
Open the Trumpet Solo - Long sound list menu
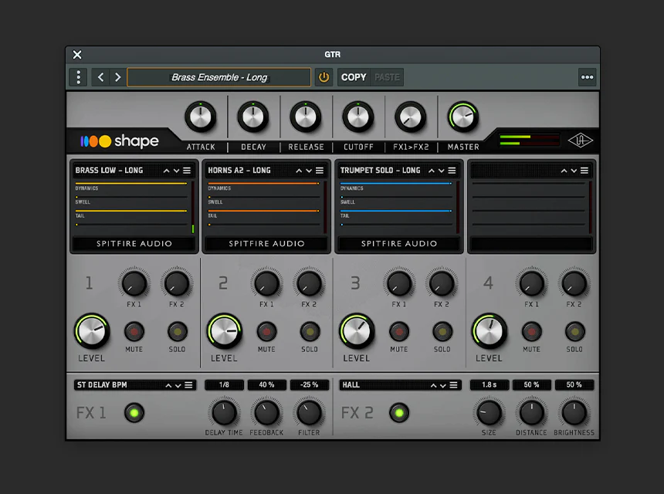pos(452,171)
